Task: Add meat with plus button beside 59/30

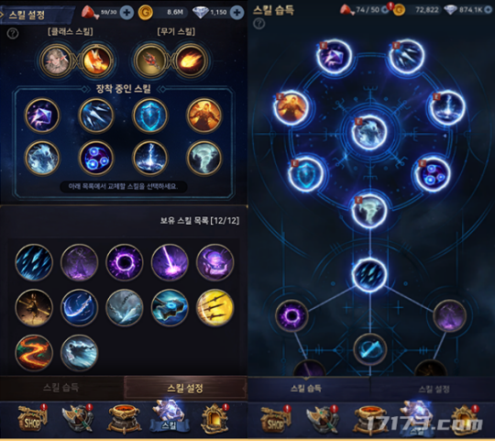Action: click(x=126, y=13)
